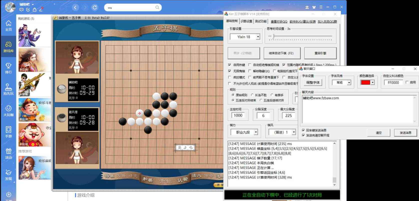
Task: Click the 重启引擎 button
Action: pos(320,53)
